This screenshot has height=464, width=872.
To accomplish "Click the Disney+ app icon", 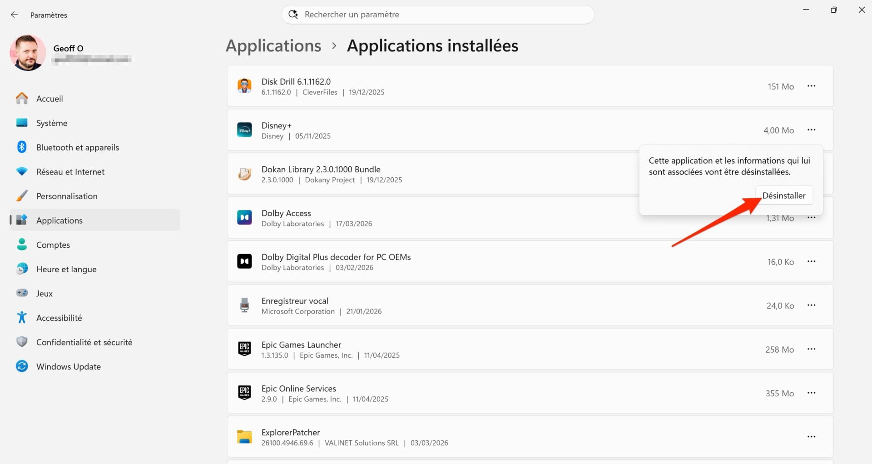I will pyautogui.click(x=244, y=130).
